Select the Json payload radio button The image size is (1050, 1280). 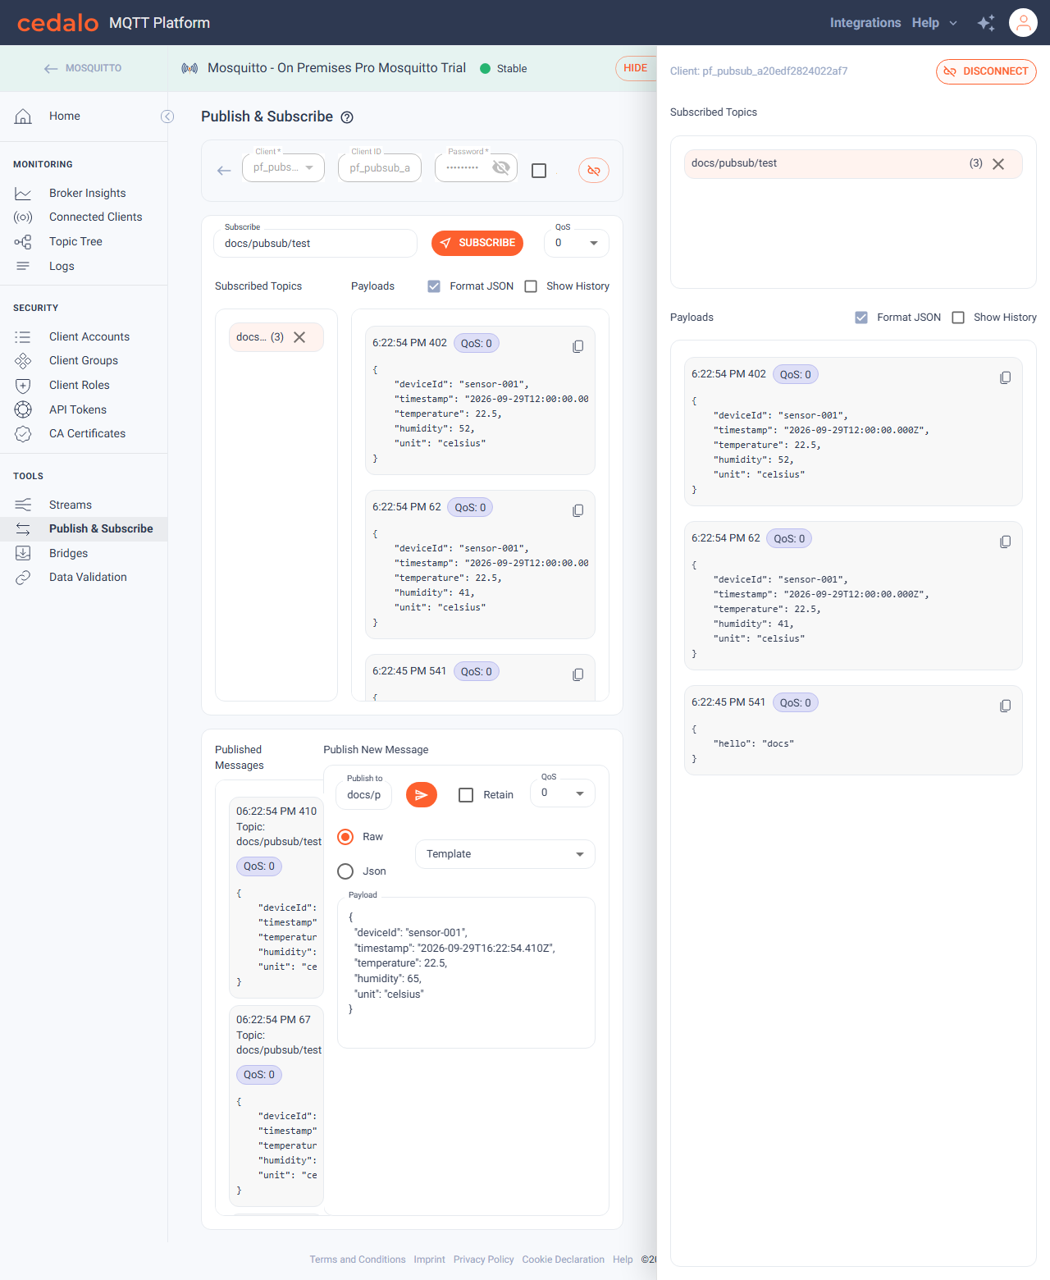345,871
